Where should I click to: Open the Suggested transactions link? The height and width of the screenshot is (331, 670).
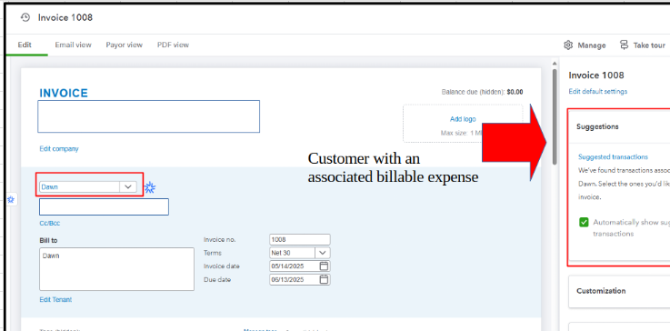613,157
